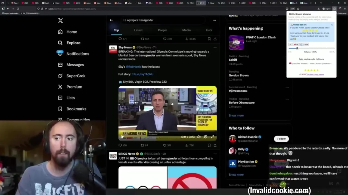
Task: Open Sky News video settings gear
Action: tap(206, 137)
